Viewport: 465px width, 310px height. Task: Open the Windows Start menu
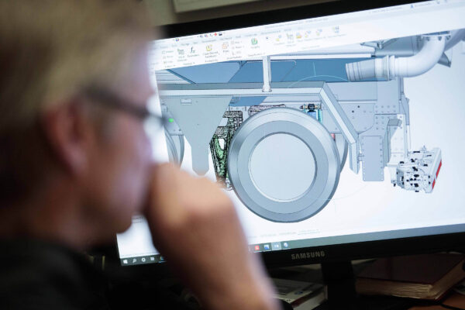click(x=127, y=260)
